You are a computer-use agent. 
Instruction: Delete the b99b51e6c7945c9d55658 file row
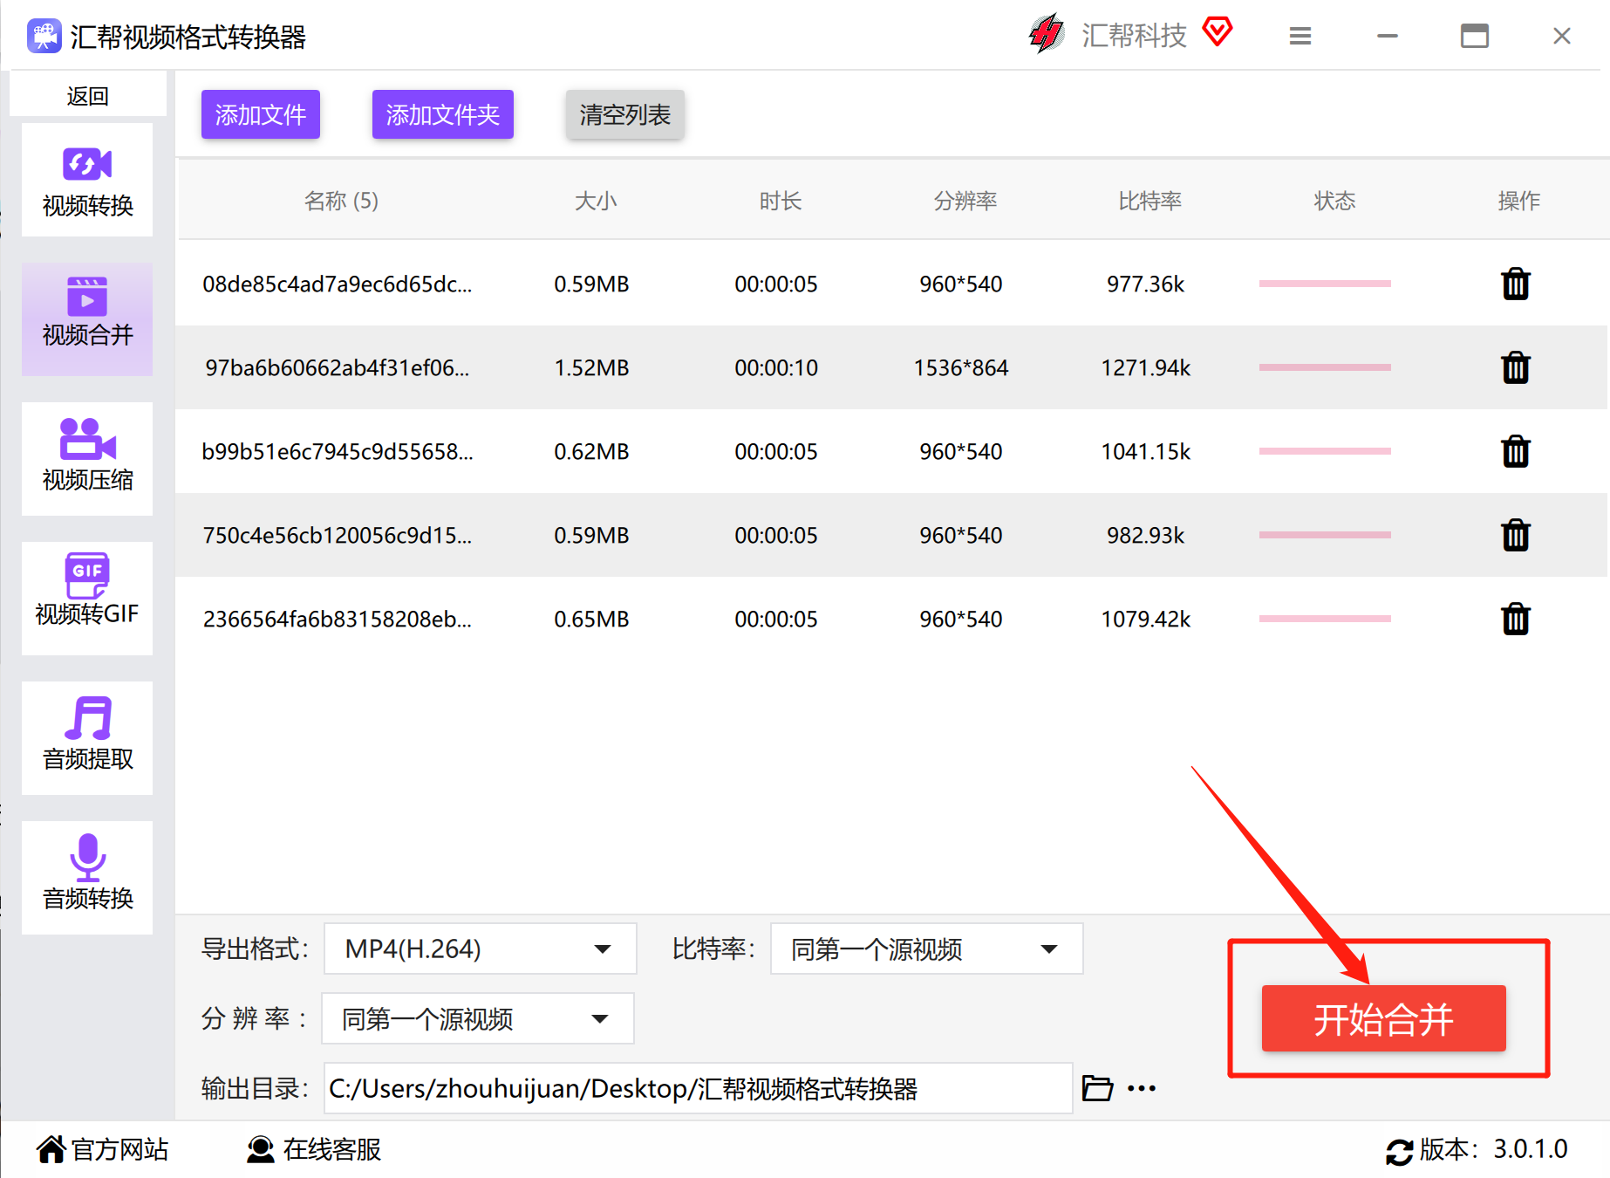pyautogui.click(x=1516, y=451)
